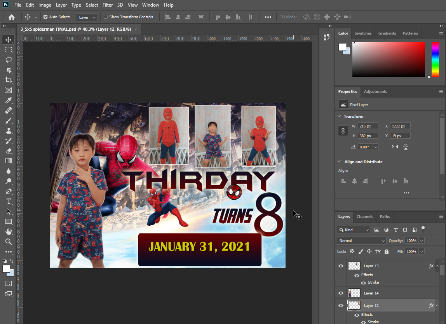Switch to the Channels tab
Viewport: 446px width, 324px height.
coord(365,216)
